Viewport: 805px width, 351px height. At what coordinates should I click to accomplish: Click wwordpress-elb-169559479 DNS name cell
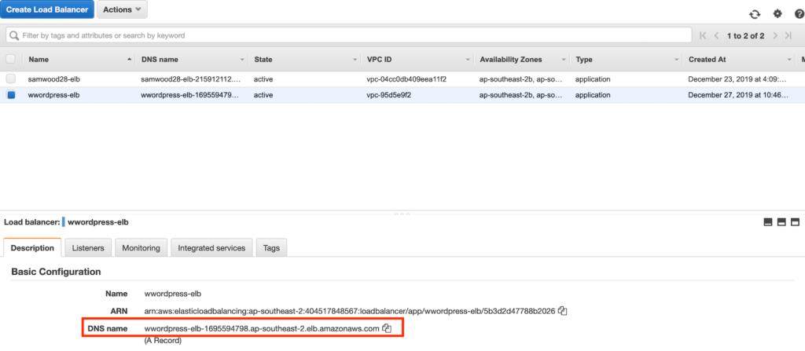coord(190,95)
